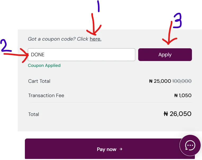The height and width of the screenshot is (160, 202).
Task: Click the blue handwritten number 3
Action: pos(177,21)
